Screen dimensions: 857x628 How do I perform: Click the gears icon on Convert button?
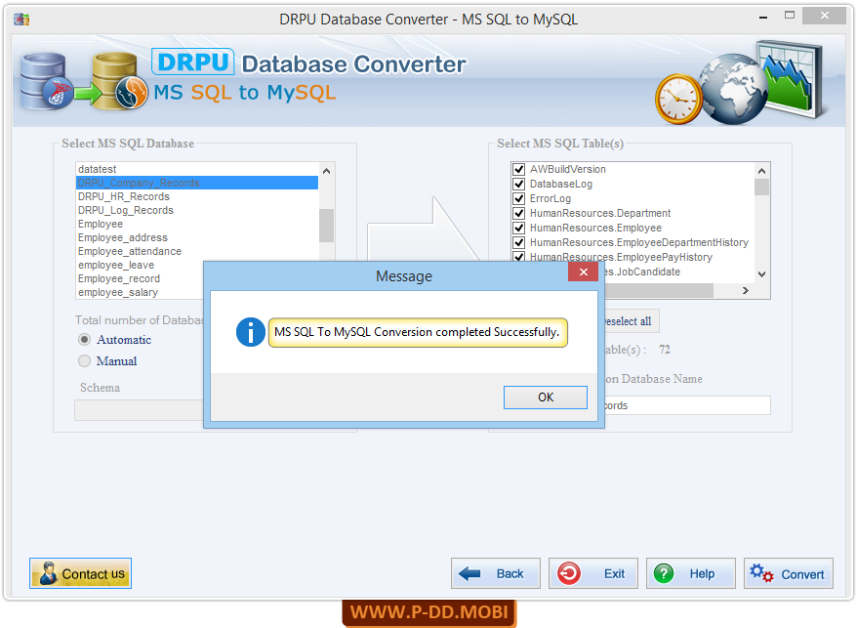tap(761, 573)
